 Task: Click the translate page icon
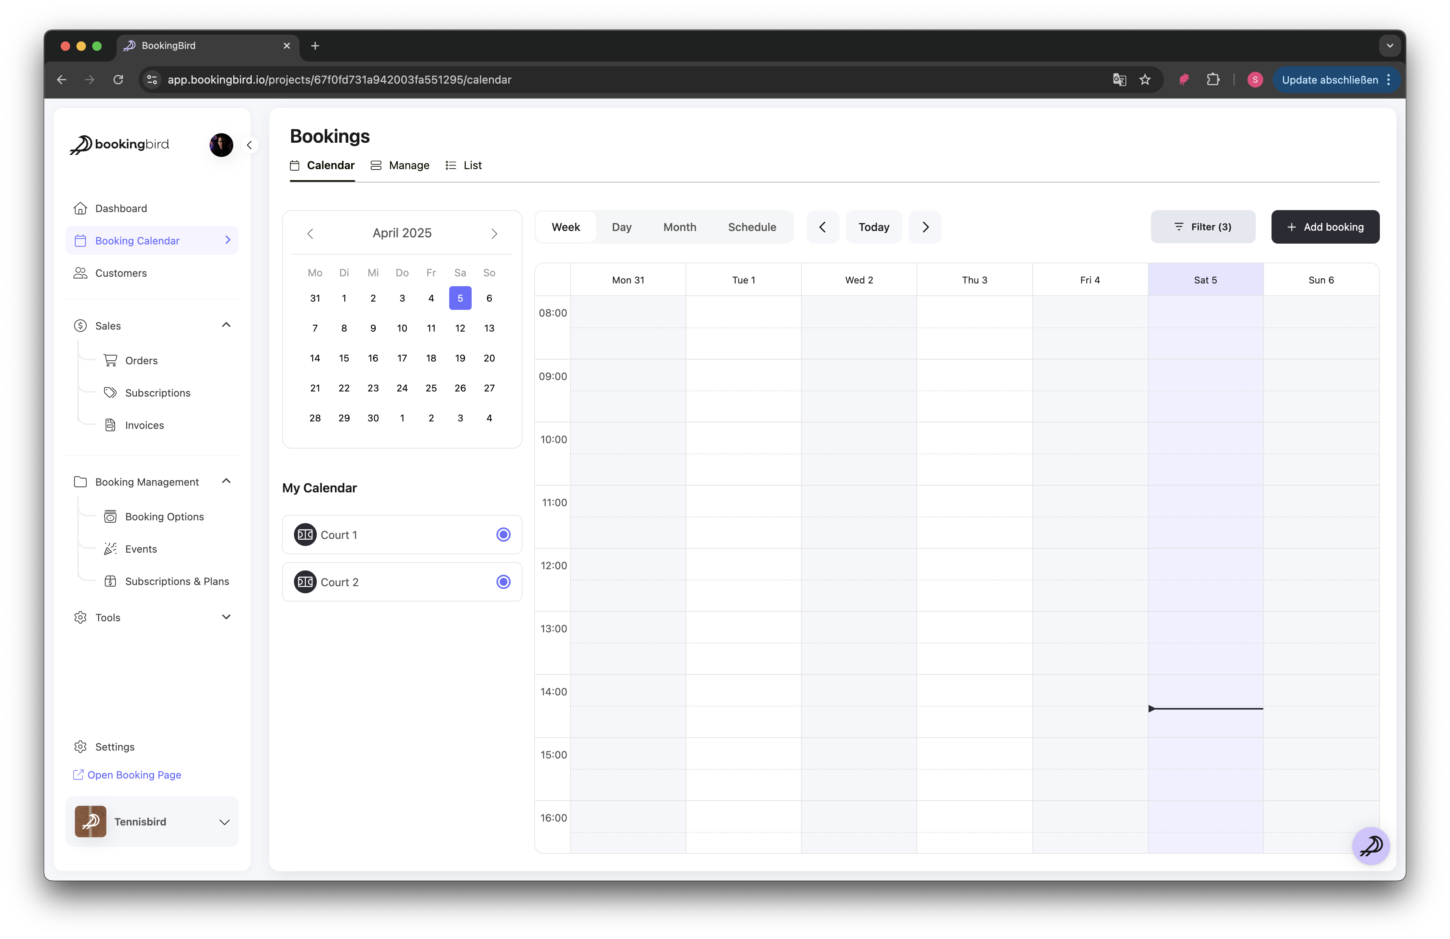pyautogui.click(x=1119, y=80)
